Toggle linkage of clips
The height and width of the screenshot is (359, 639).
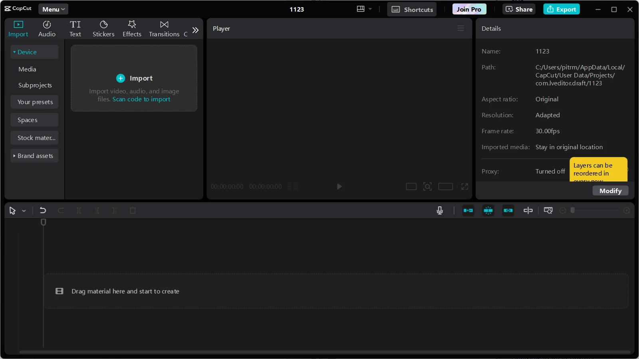(508, 210)
